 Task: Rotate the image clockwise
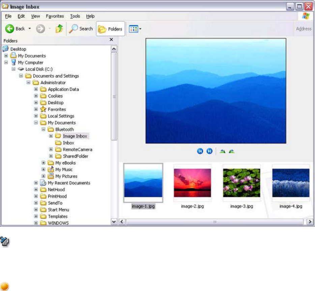coord(222,151)
